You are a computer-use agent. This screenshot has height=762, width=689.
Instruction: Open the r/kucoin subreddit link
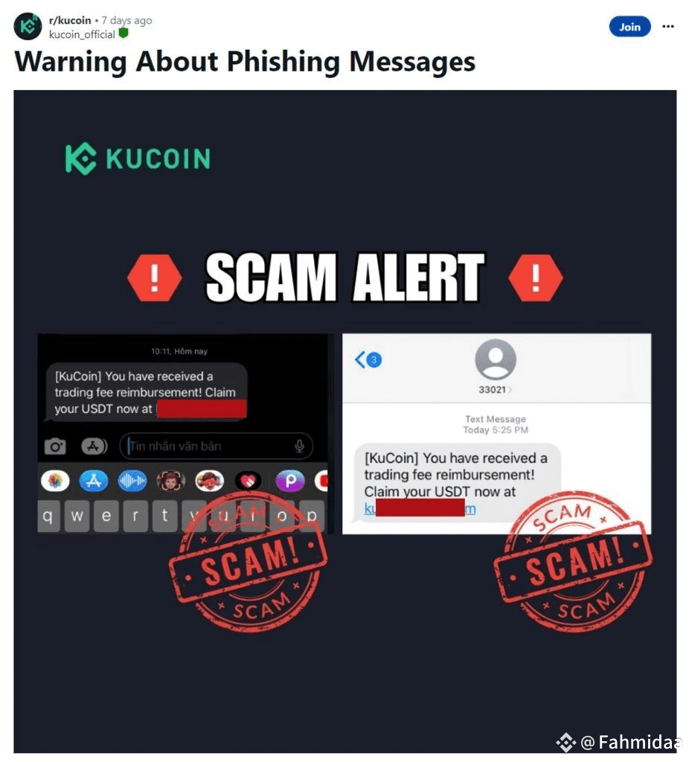point(70,20)
